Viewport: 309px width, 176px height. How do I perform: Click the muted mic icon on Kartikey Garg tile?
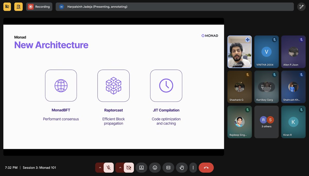274,75
